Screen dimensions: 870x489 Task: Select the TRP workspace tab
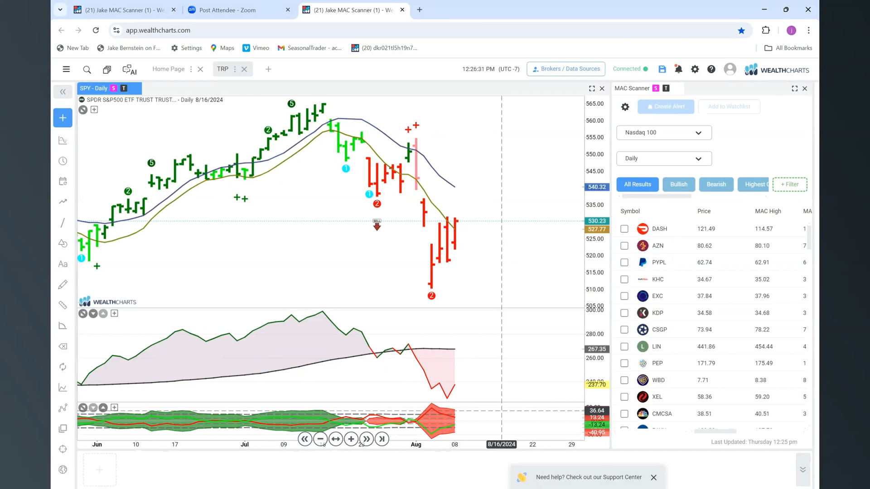pyautogui.click(x=222, y=69)
